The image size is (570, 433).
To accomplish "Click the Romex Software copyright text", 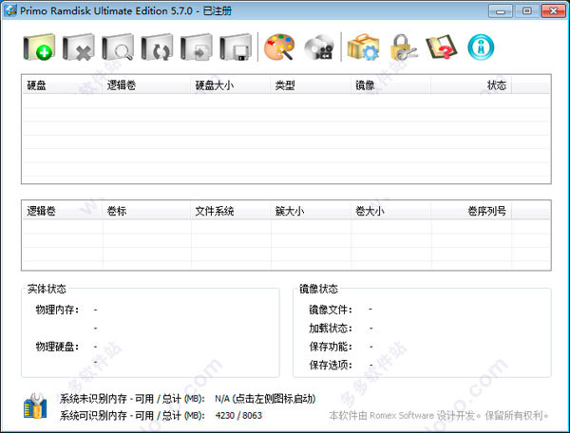I will coord(438,415).
